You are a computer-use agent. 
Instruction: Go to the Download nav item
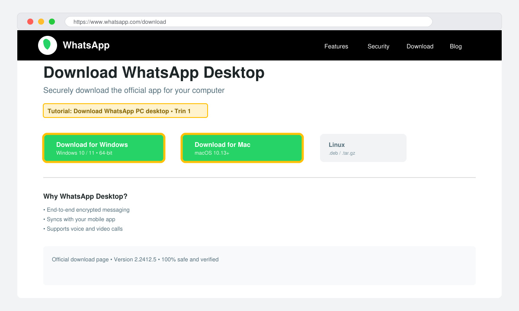420,46
